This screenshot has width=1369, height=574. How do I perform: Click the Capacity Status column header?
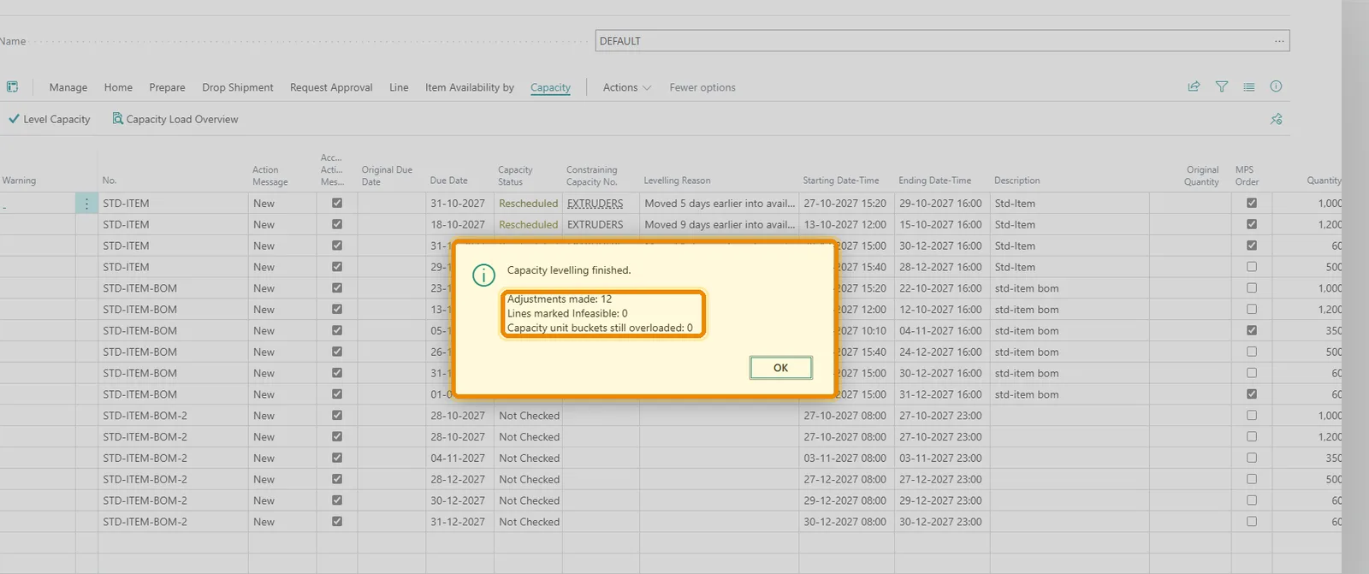click(515, 175)
